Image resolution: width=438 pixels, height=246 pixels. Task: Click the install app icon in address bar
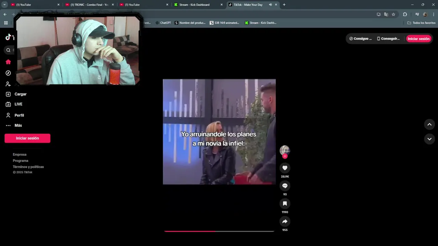pyautogui.click(x=378, y=14)
